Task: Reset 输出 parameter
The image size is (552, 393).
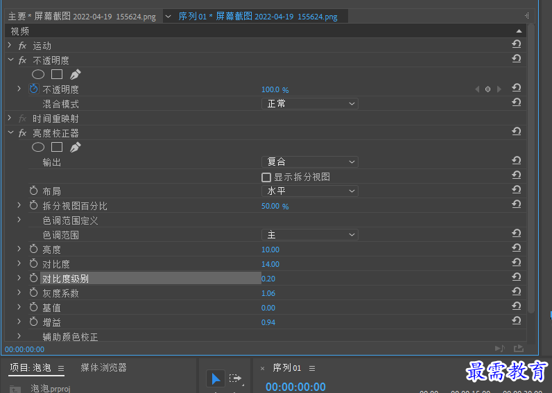Action: pyautogui.click(x=517, y=160)
